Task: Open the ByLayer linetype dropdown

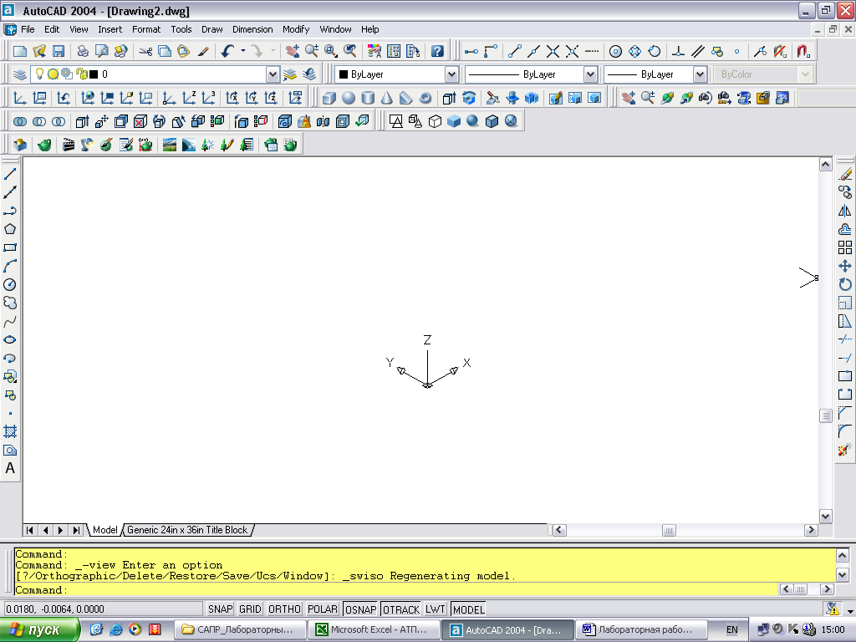Action: (590, 74)
